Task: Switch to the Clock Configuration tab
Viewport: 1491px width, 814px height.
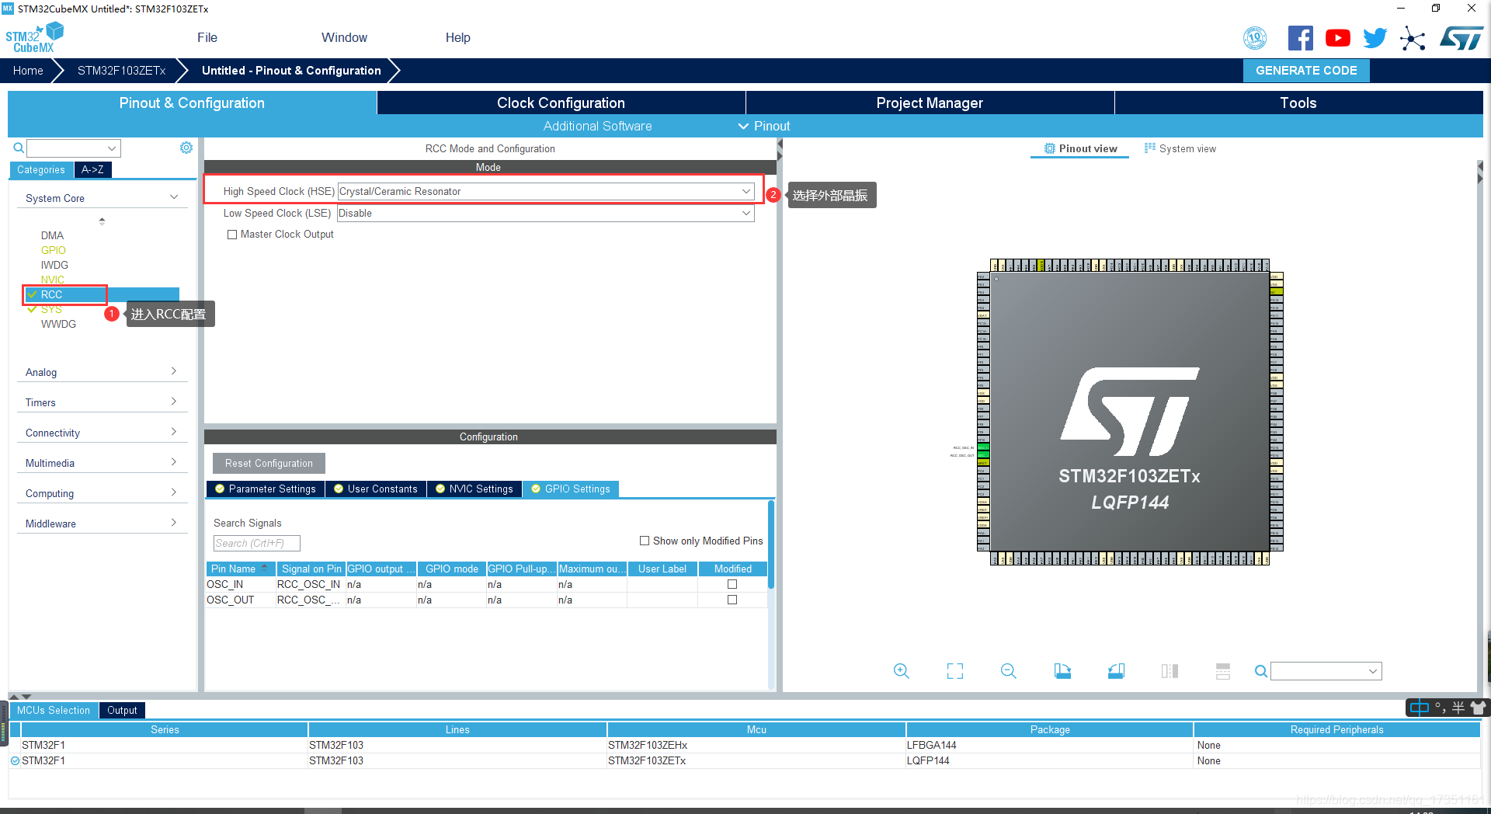Action: pyautogui.click(x=561, y=103)
